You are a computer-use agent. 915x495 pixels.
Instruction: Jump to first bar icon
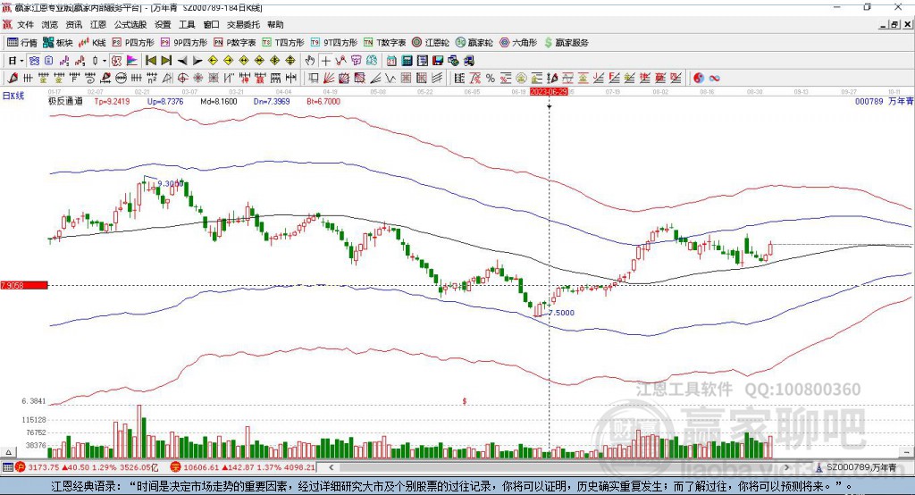[151, 61]
